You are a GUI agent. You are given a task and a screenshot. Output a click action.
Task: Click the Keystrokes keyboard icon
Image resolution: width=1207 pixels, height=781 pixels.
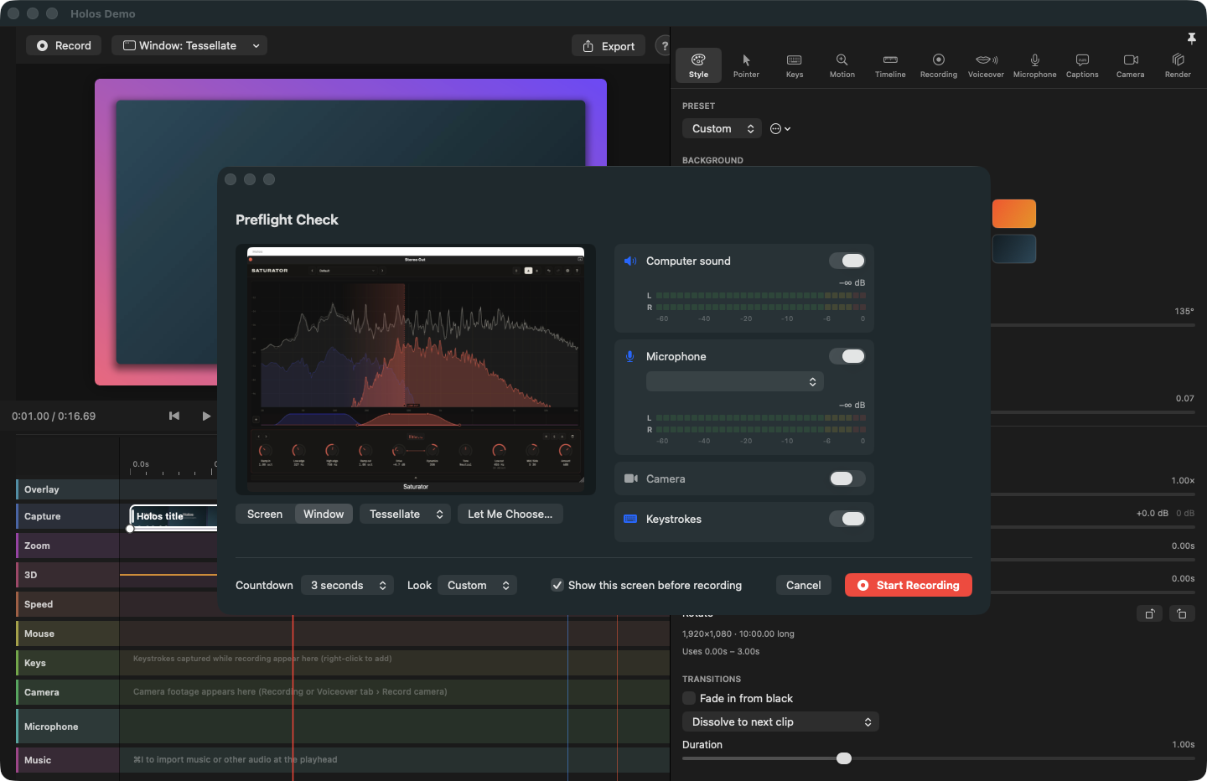630,519
